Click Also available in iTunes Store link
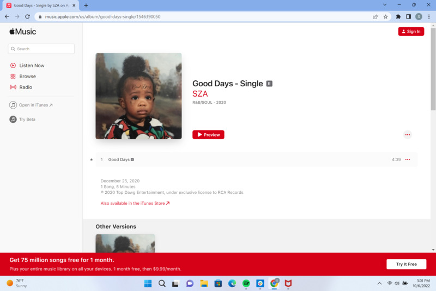The image size is (436, 291). click(x=135, y=203)
